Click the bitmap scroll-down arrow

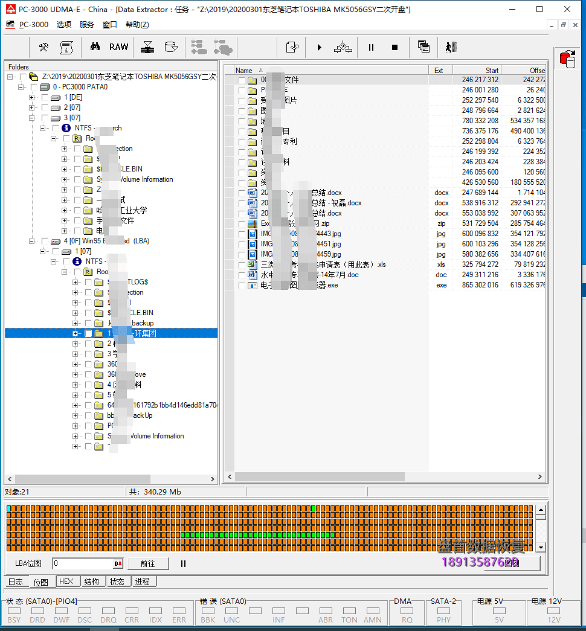click(x=541, y=547)
